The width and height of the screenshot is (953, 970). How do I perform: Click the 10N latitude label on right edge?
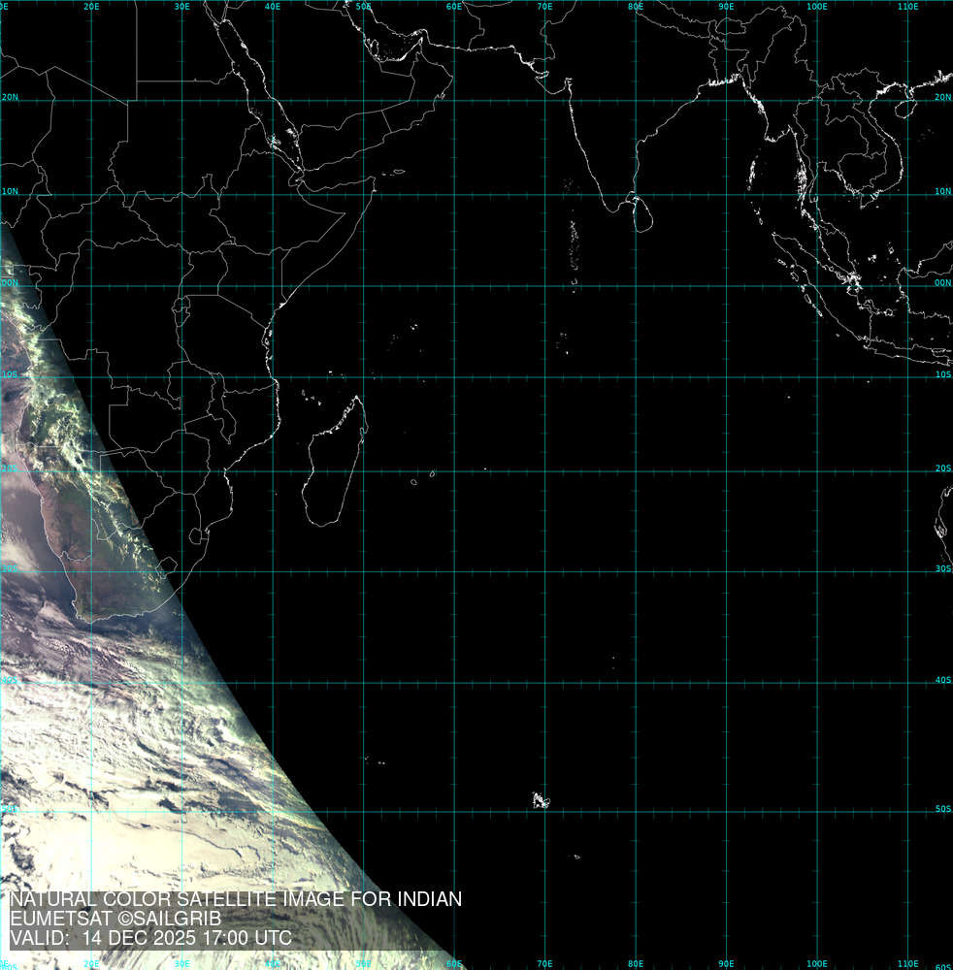click(x=942, y=191)
